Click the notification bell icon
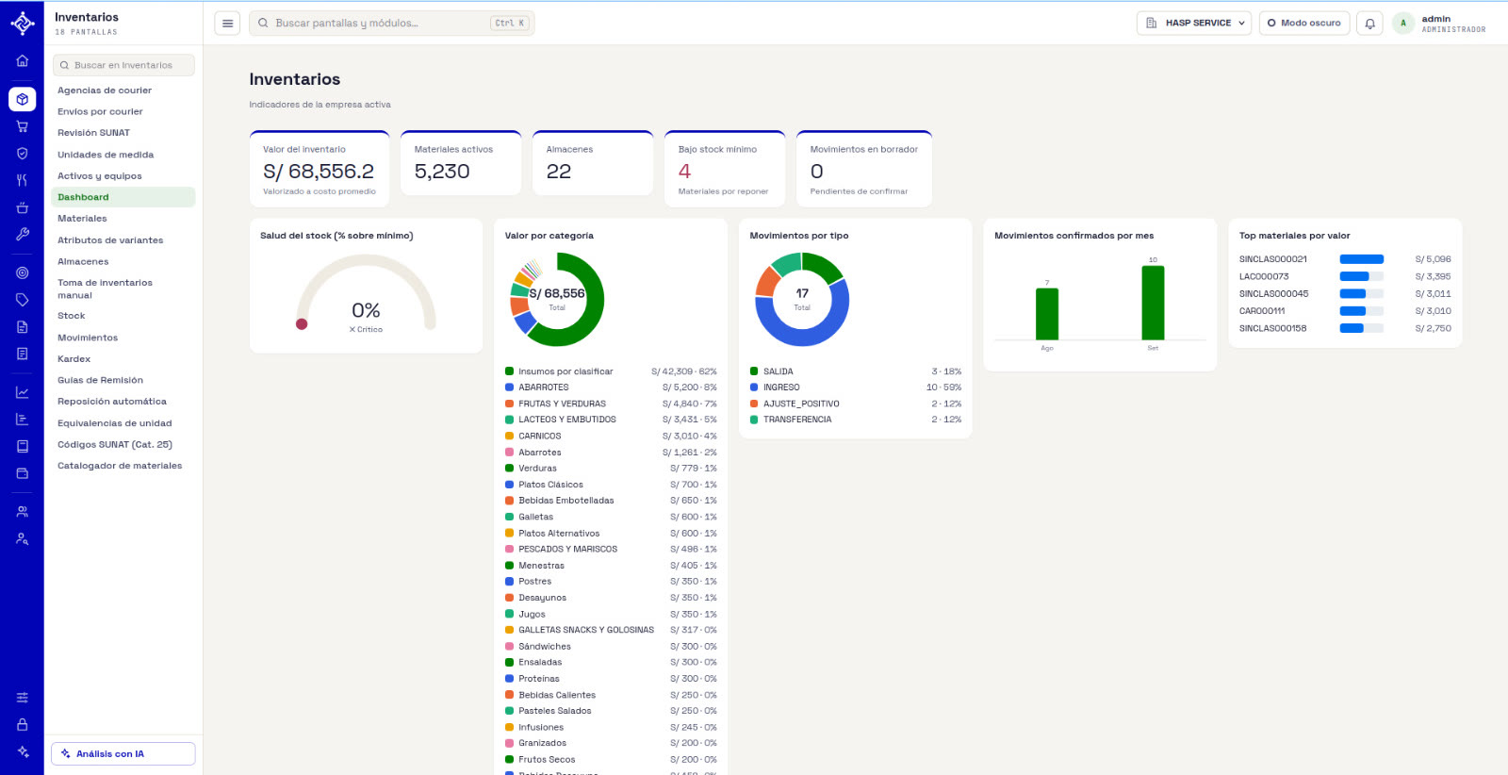 1370,24
